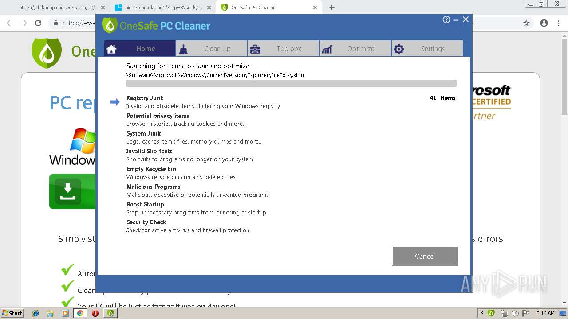This screenshot has width=568, height=319.
Task: Go forward in the Chrome browser
Action: click(24, 23)
